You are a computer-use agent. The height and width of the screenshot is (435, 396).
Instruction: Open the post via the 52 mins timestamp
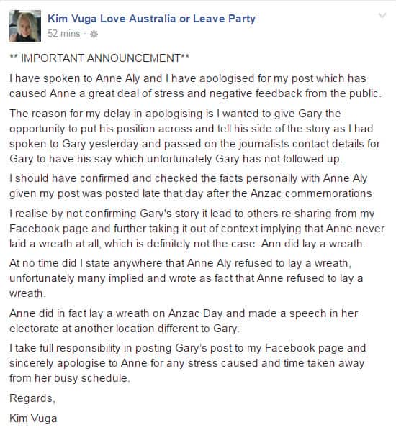click(63, 34)
